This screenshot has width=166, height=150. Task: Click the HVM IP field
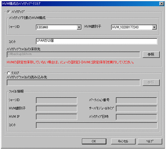[57, 117]
